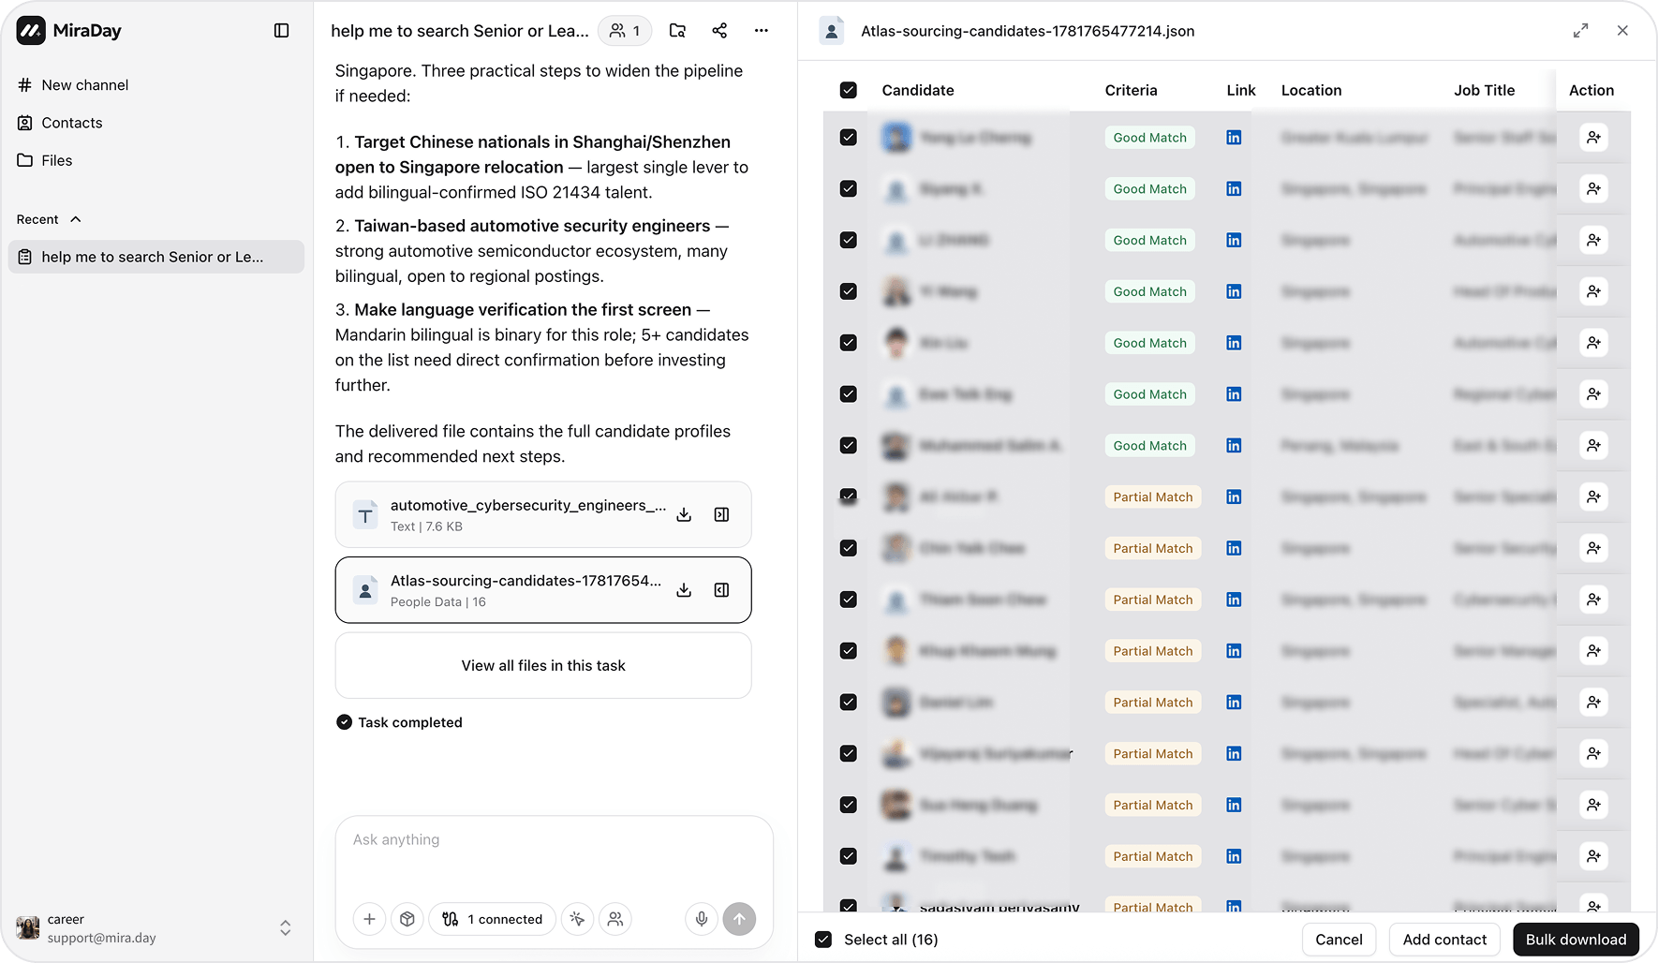Image resolution: width=1658 pixels, height=963 pixels.
Task: Sort by the Criteria column header
Action: click(1131, 91)
